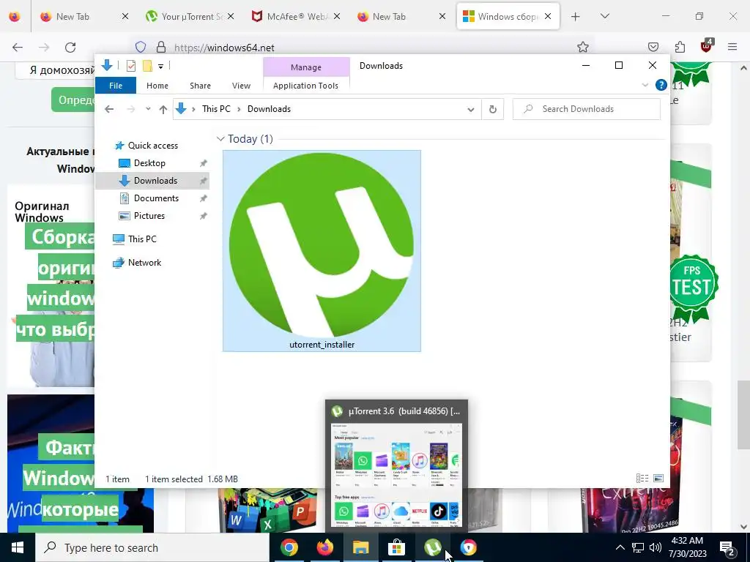Select Quick access in navigation pane
This screenshot has width=750, height=562.
152,146
